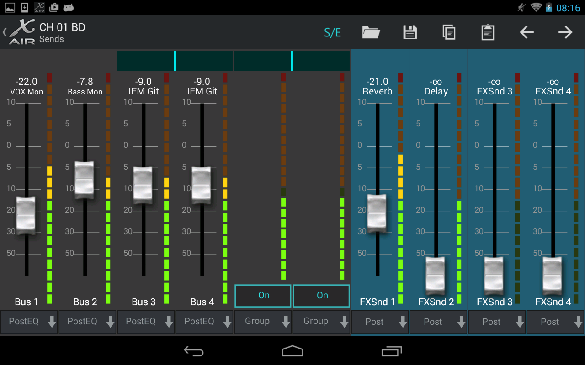Viewport: 585px width, 365px height.
Task: Open the sends preset folder icon
Action: [x=371, y=32]
